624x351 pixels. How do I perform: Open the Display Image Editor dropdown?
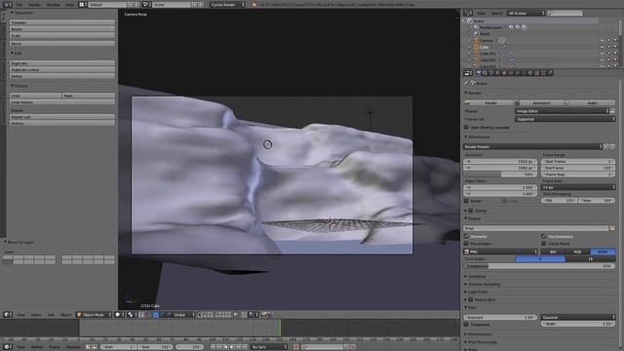tap(562, 111)
